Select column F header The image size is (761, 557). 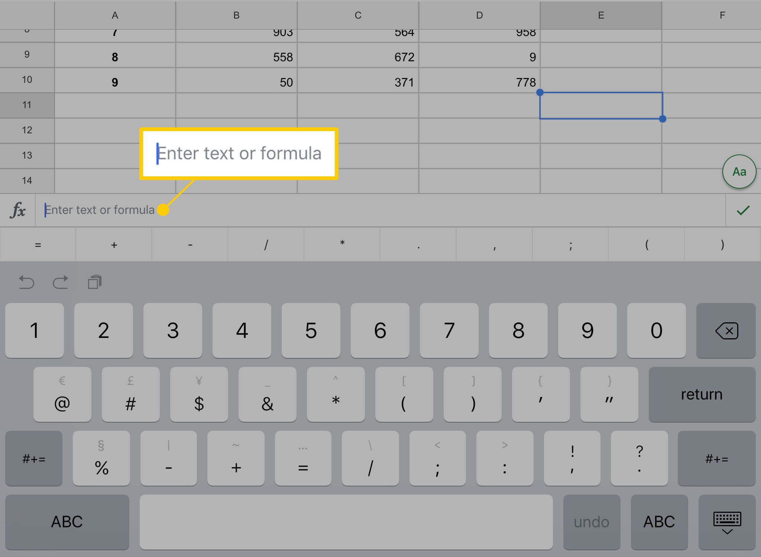[712, 15]
